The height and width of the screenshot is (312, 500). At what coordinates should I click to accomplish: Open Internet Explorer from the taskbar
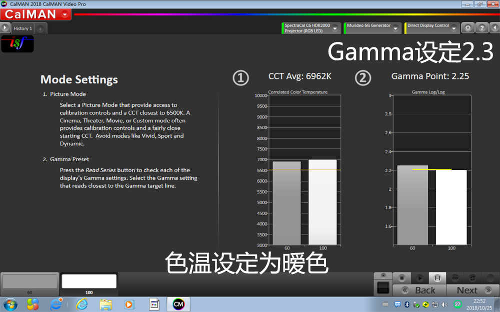81,304
